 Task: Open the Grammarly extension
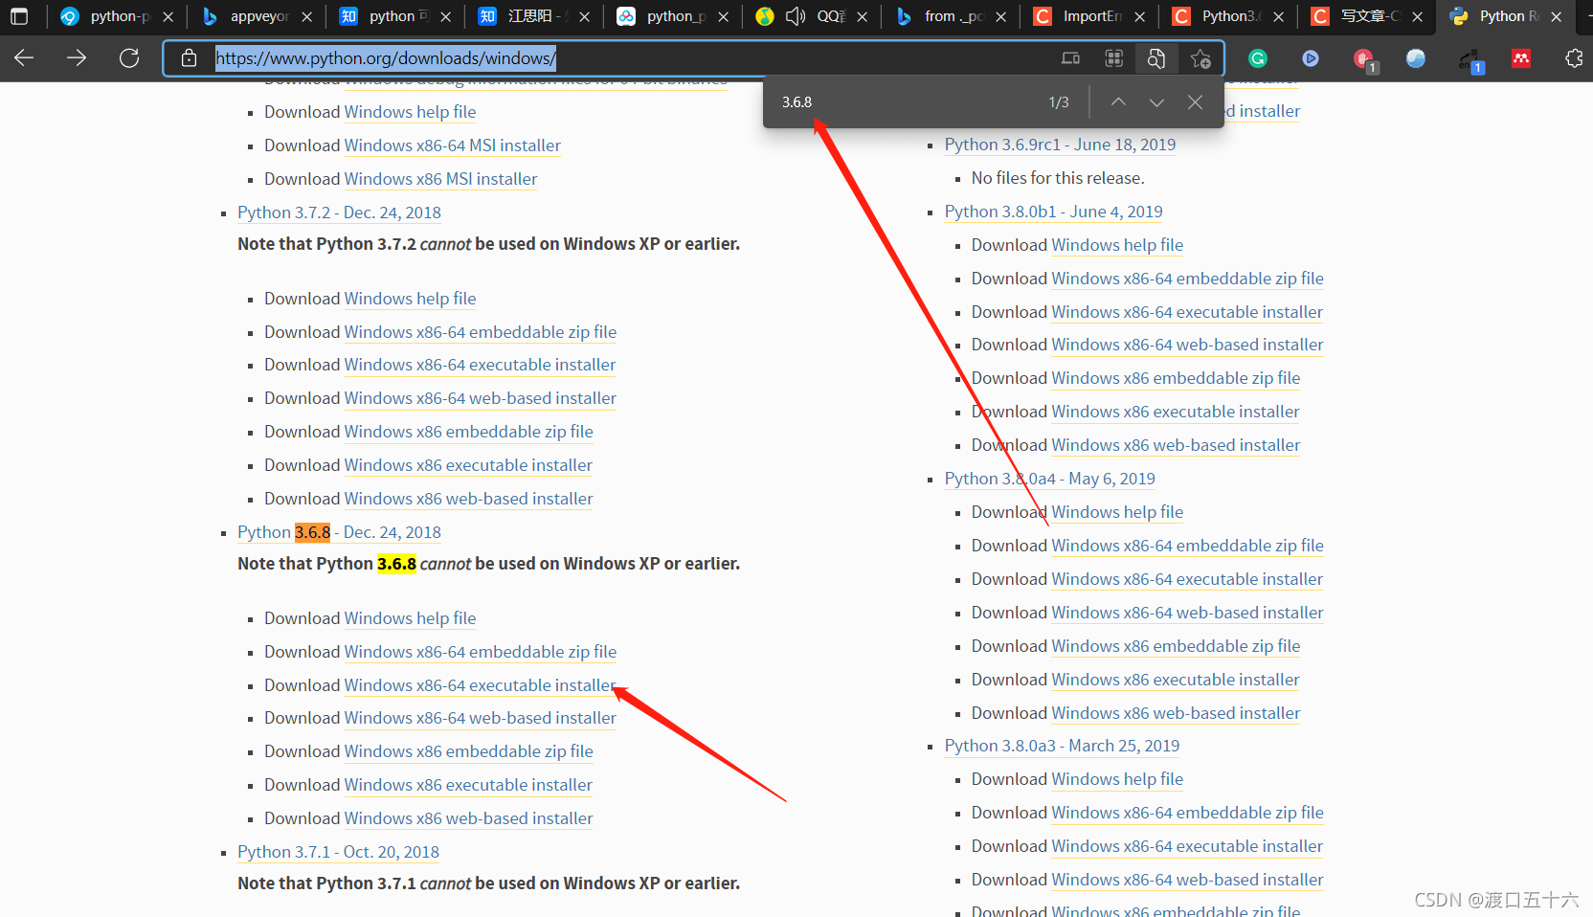[x=1257, y=58]
